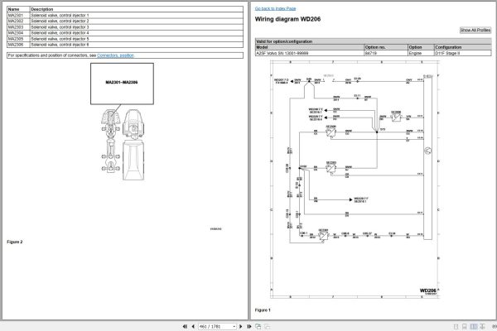The image size is (497, 331).
Task: Click the 'Figure 1' caption
Action: click(263, 310)
